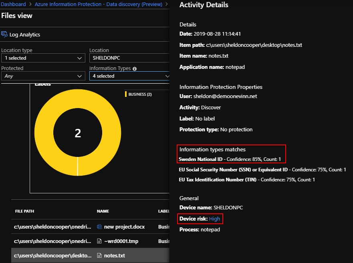The image size is (353, 263).
Task: Expand the Protected filter dropdown
Action: click(43, 76)
